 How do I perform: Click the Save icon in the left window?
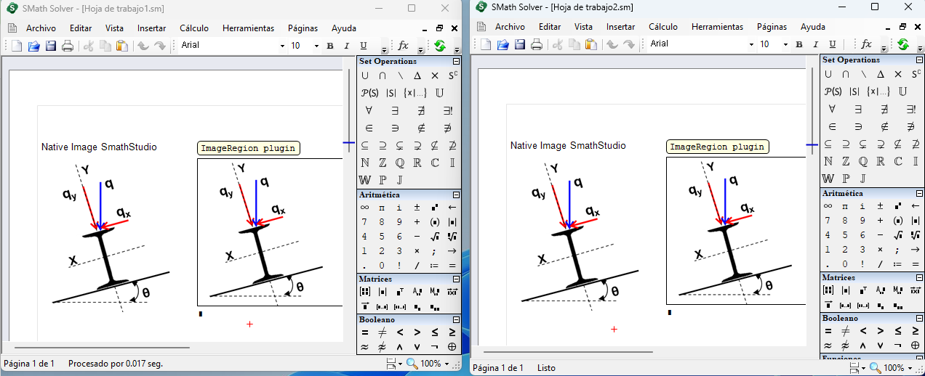coord(51,46)
